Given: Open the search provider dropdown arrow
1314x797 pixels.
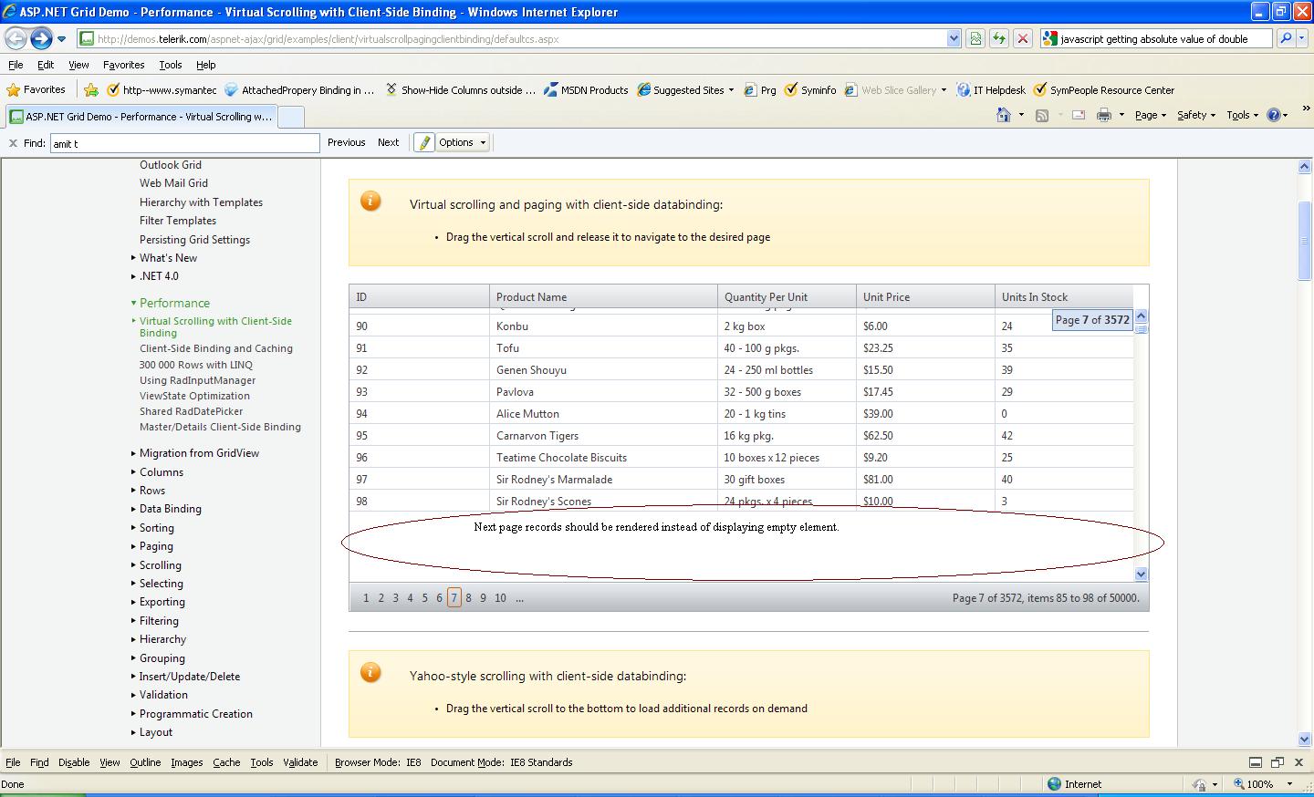Looking at the screenshot, I should 1301,38.
